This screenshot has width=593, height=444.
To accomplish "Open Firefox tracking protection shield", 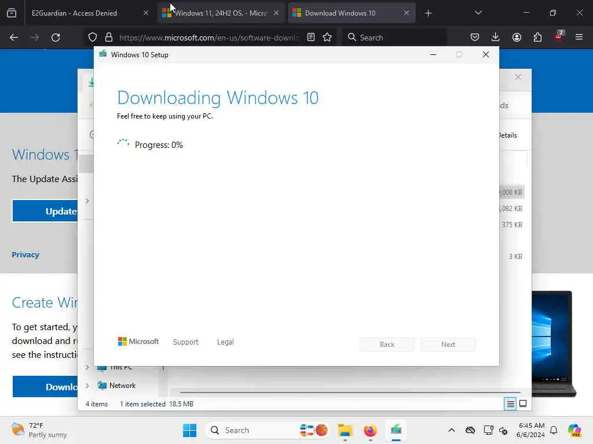I will (x=92, y=38).
